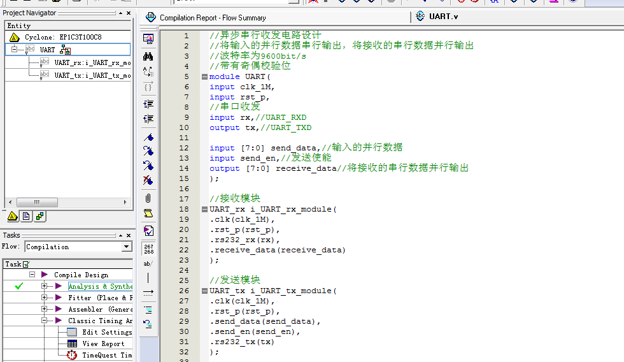Expand the Fitter (Place & Route) task
This screenshot has height=362, width=624.
[x=45, y=298]
